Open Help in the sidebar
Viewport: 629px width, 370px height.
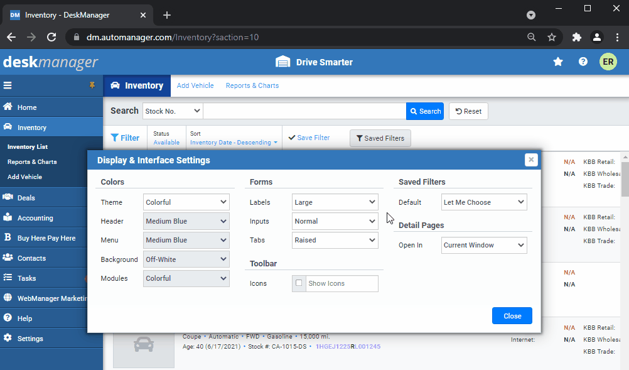[44, 318]
